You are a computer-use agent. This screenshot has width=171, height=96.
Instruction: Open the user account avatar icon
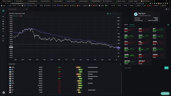tap(3, 93)
